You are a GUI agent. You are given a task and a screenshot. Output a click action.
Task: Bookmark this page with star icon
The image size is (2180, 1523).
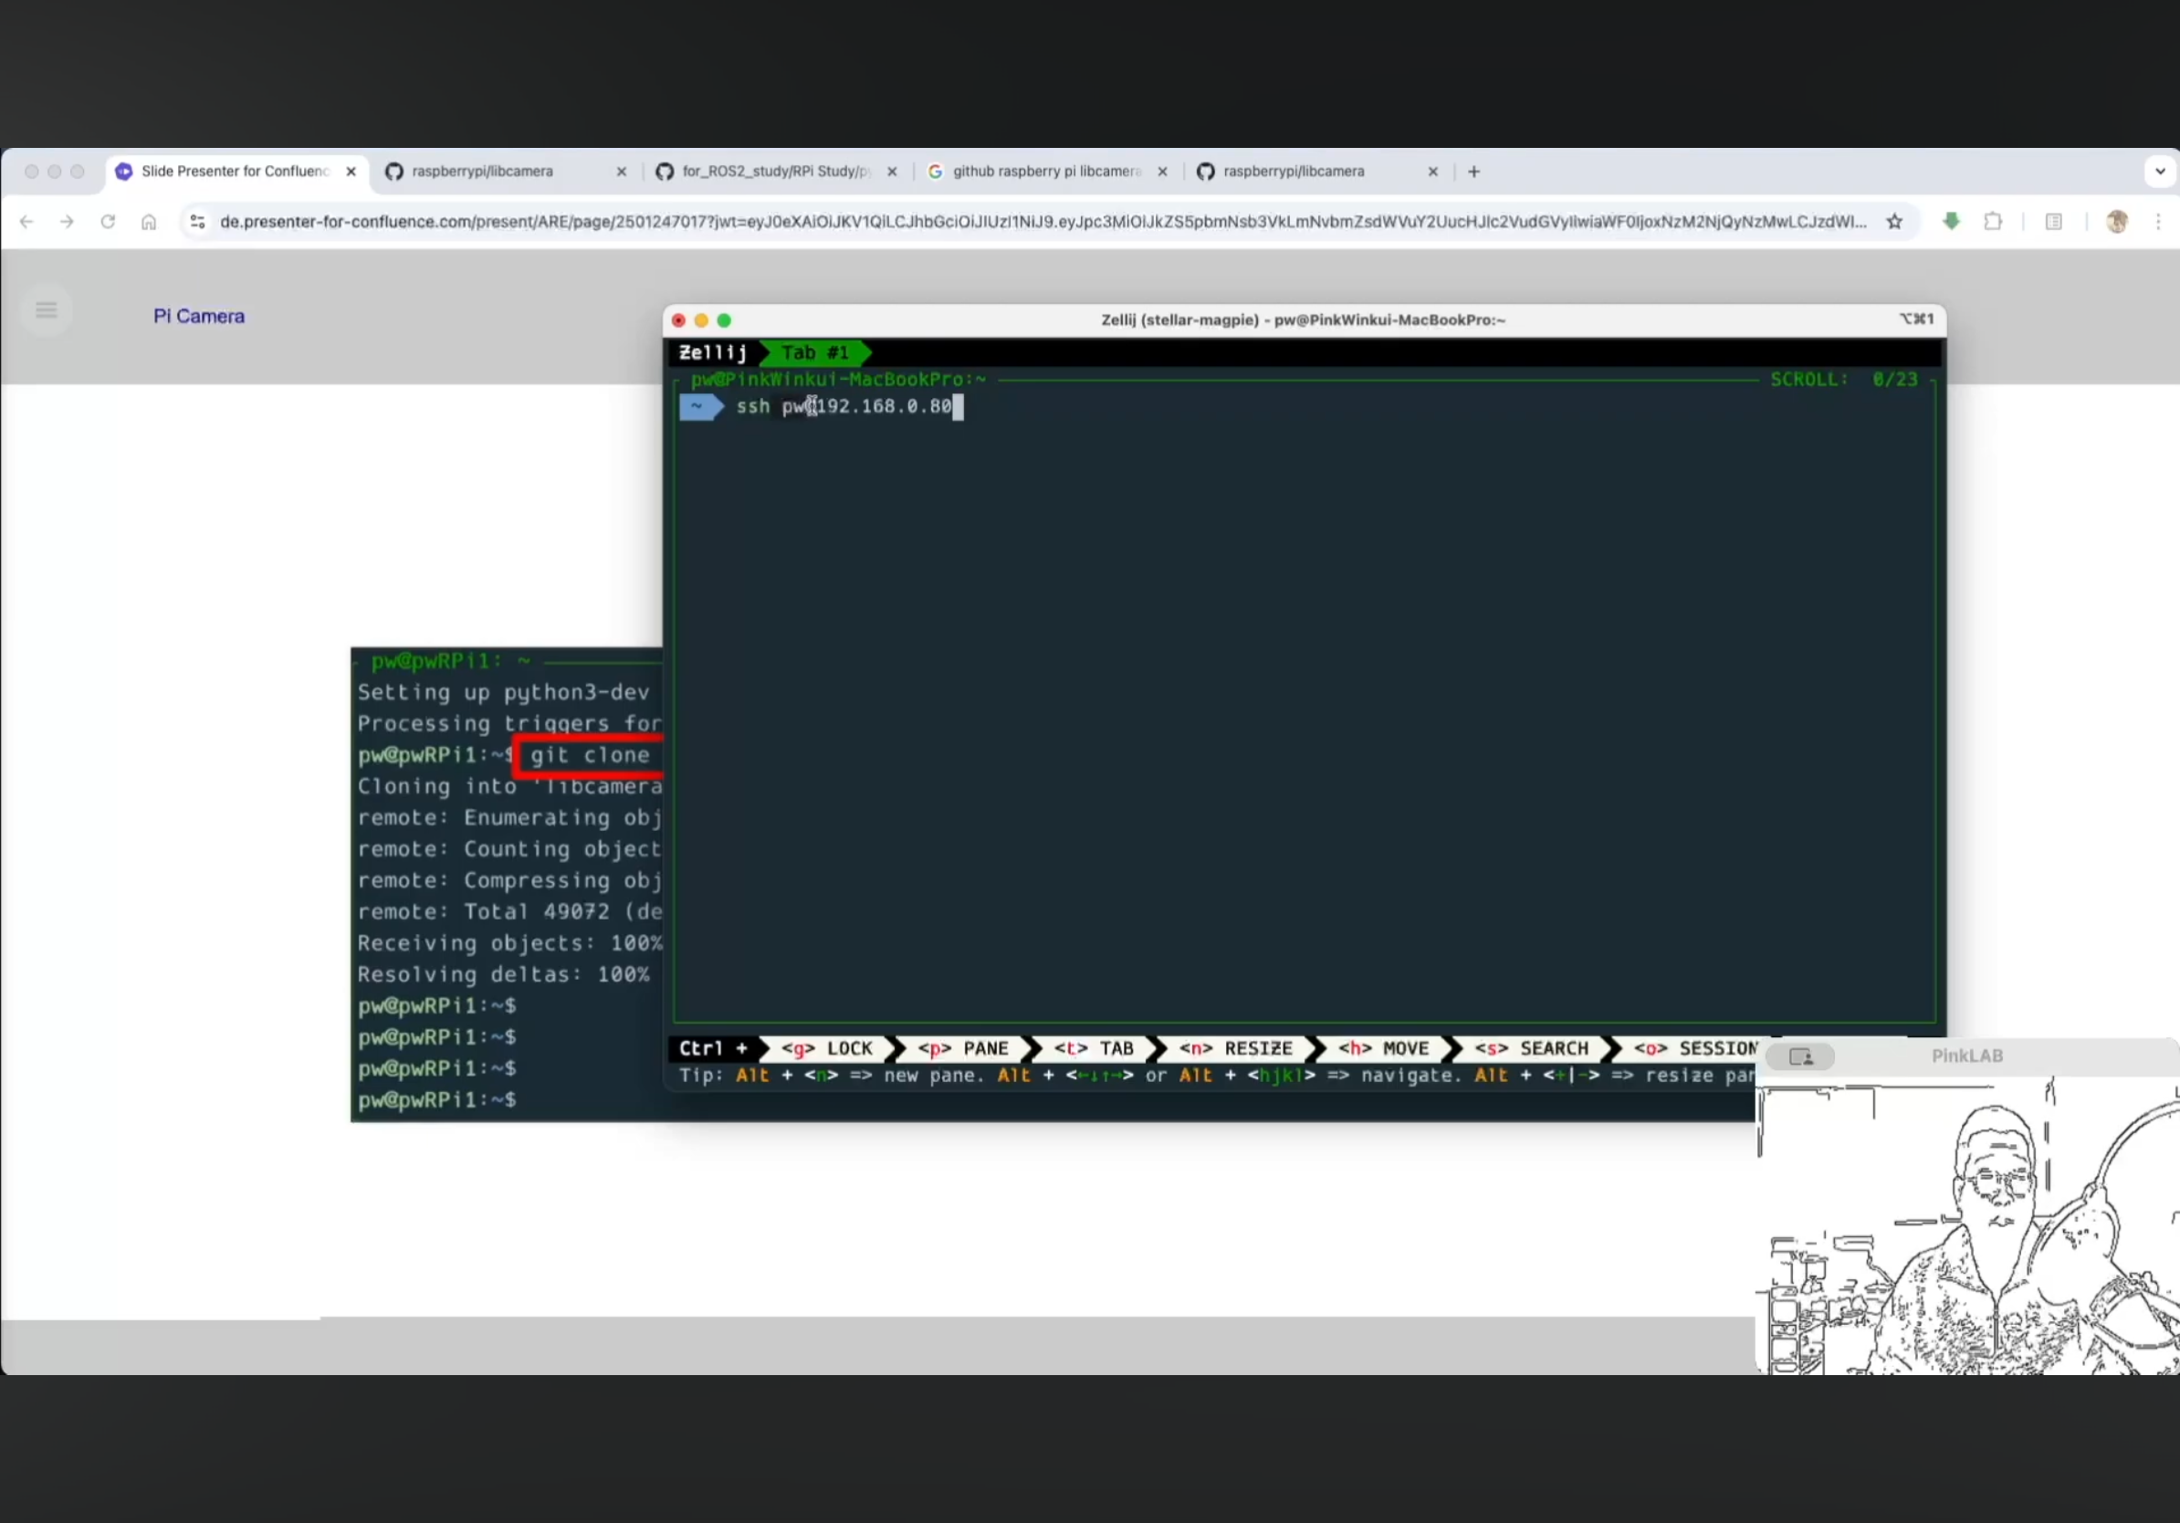tap(1894, 222)
